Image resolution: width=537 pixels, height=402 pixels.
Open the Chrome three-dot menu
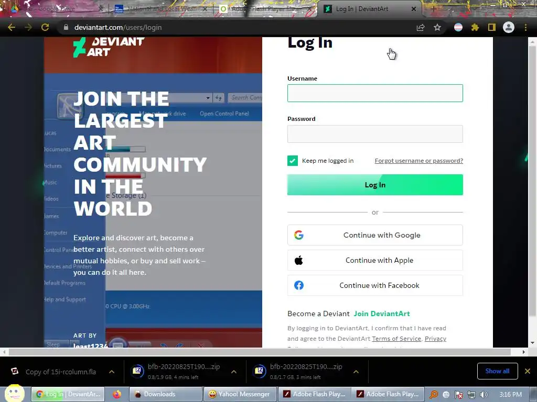pyautogui.click(x=525, y=27)
